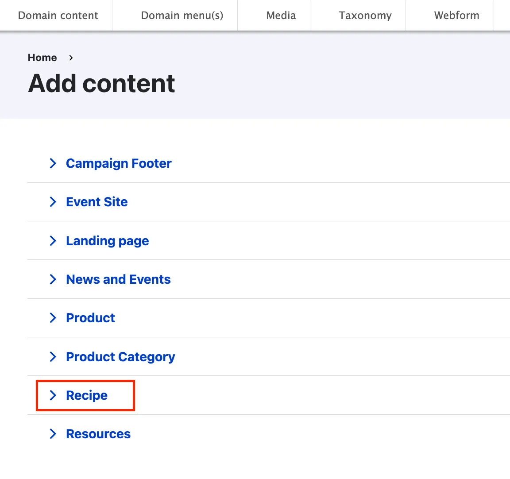Switch to the Domain menu(s) tab

coord(182,15)
